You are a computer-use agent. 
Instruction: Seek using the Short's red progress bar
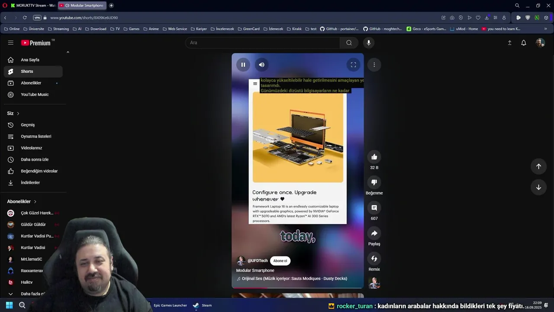pyautogui.click(x=298, y=288)
